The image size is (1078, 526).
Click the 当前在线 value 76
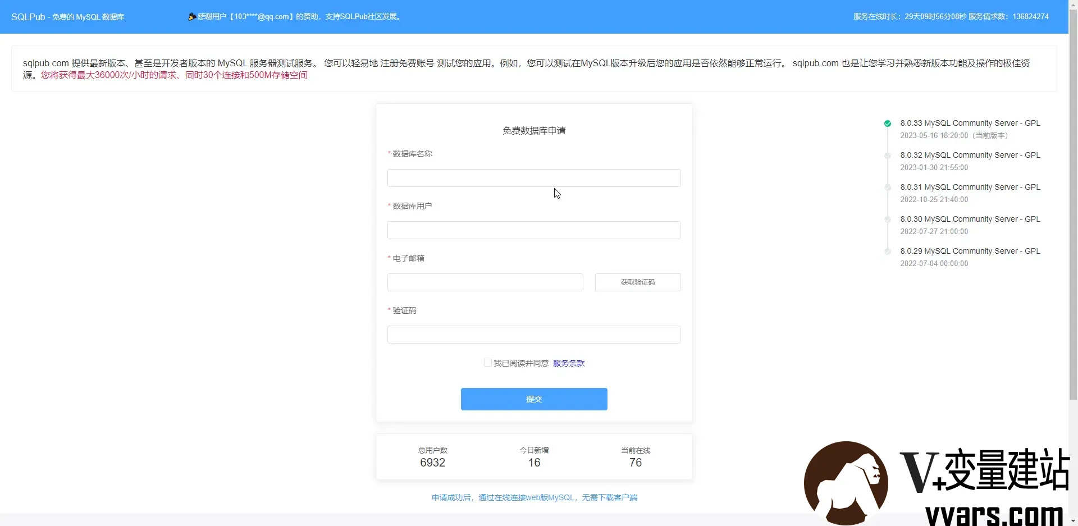(x=636, y=463)
